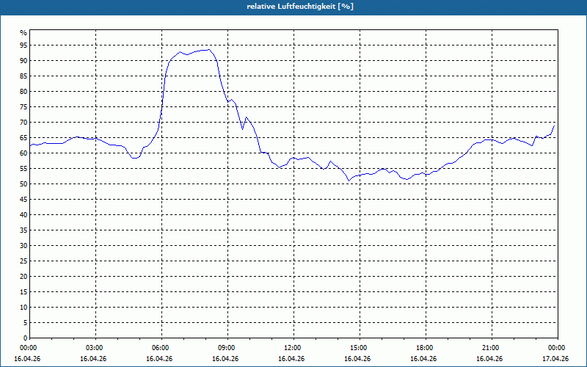Select the 03:00 time label
Screen dimensions: 587x367
pyautogui.click(x=96, y=348)
